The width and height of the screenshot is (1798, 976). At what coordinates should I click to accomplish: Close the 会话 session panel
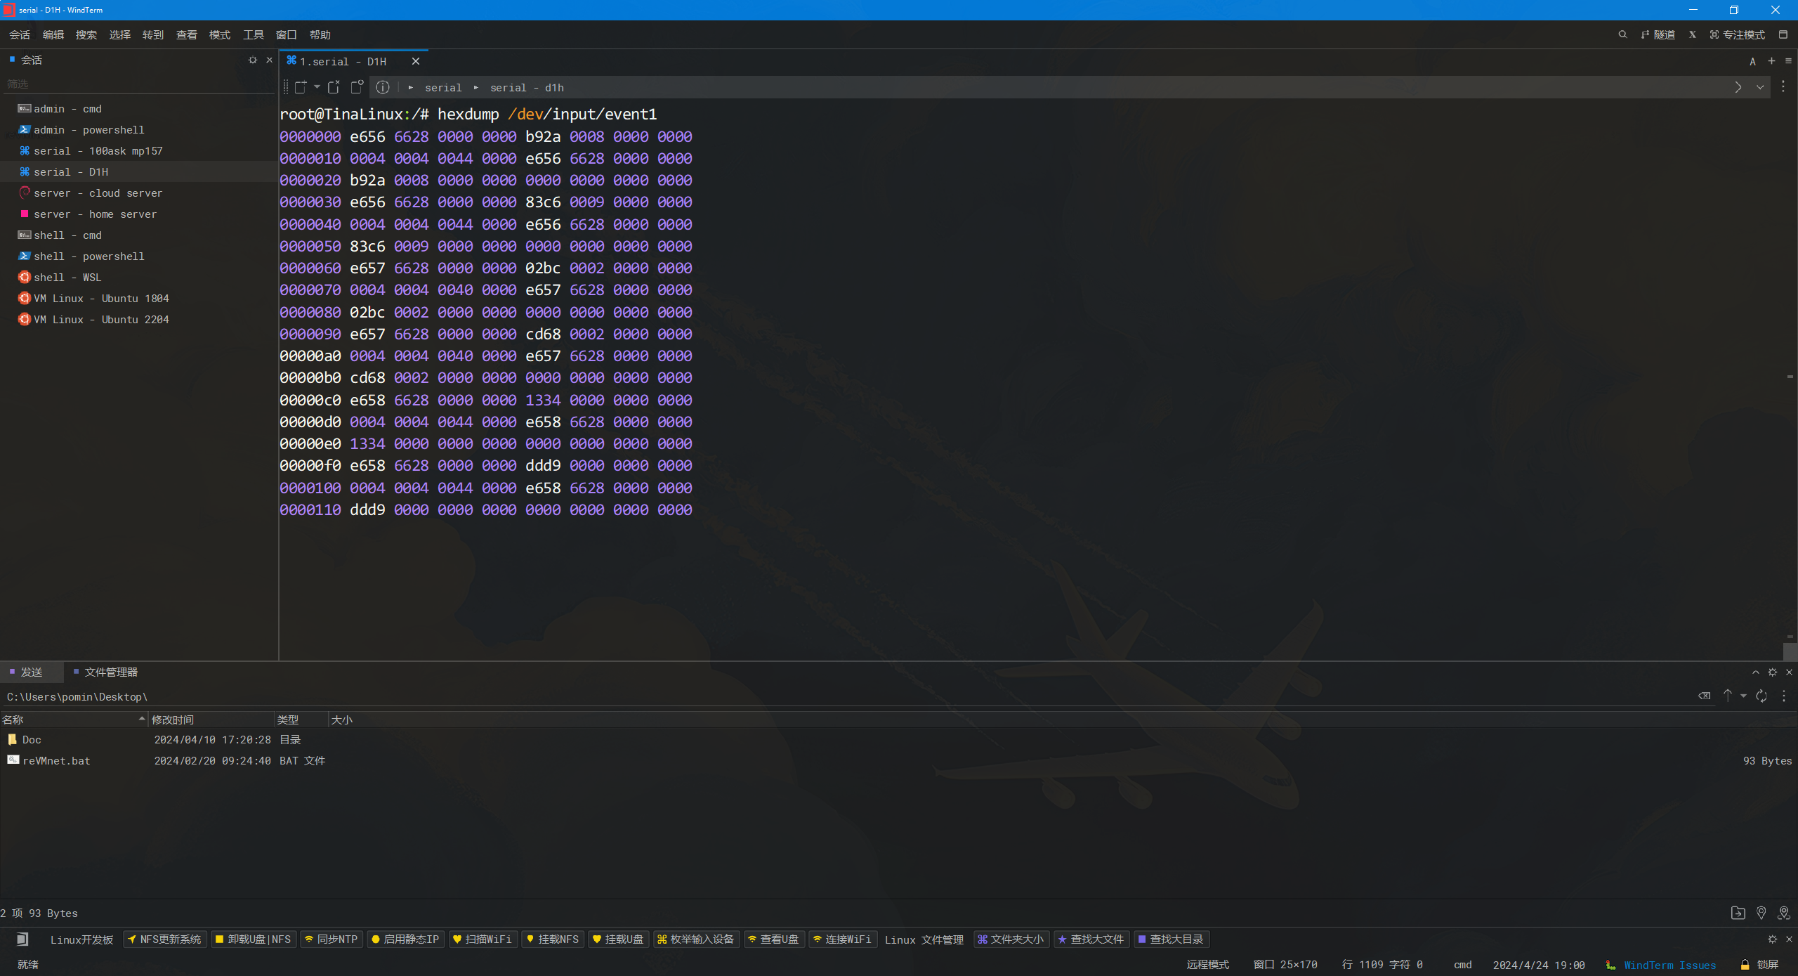269,60
